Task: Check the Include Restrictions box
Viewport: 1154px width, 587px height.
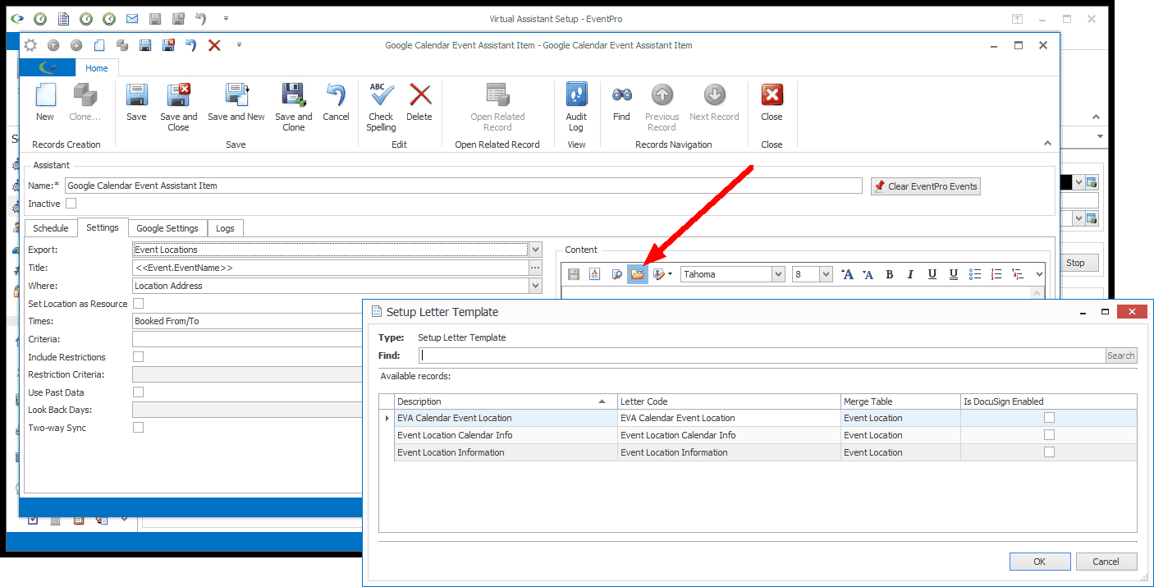Action: [138, 357]
